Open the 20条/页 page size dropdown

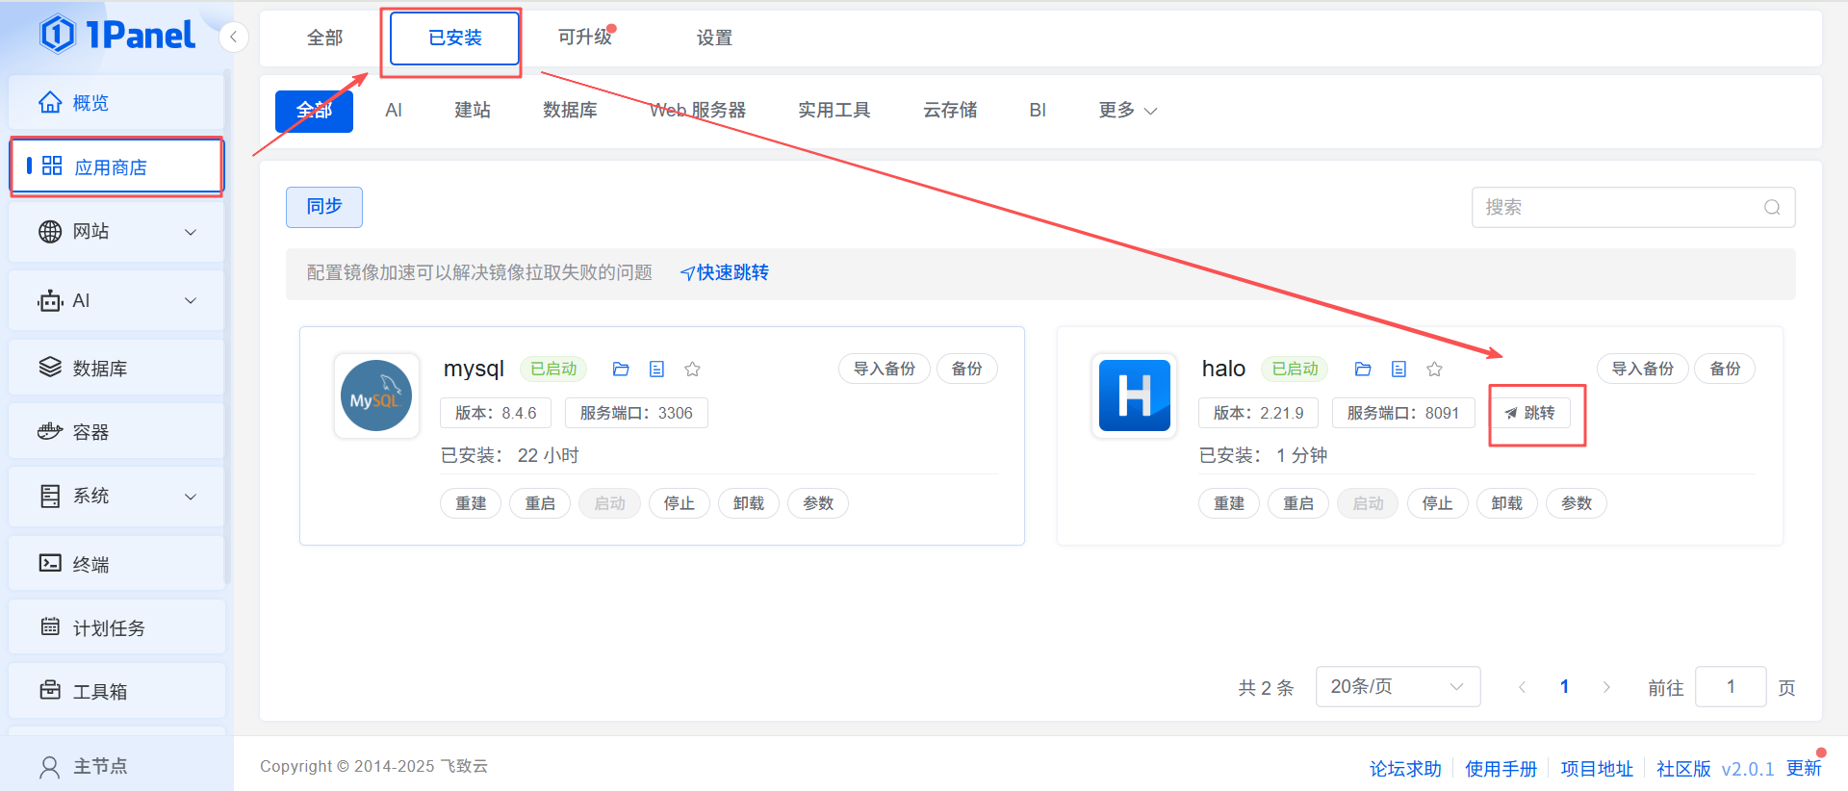[x=1397, y=687]
